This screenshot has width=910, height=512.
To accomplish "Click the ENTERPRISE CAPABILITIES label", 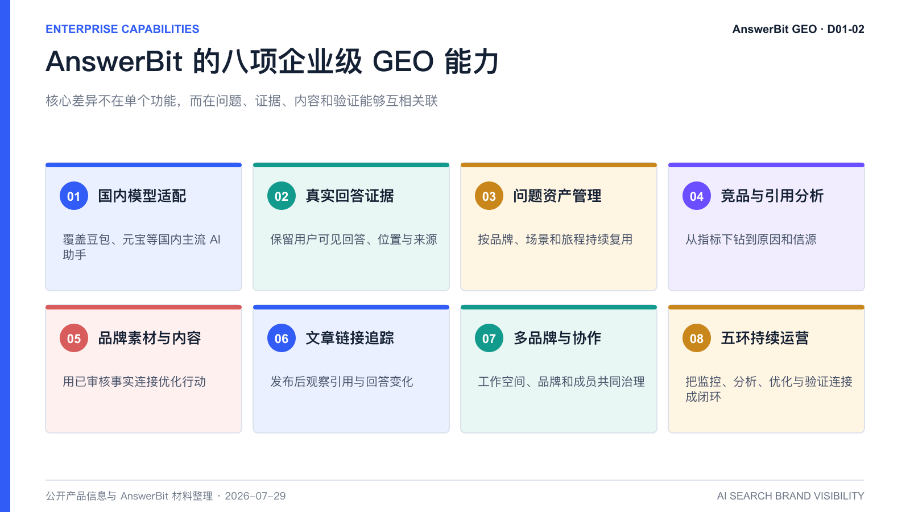I will [122, 29].
